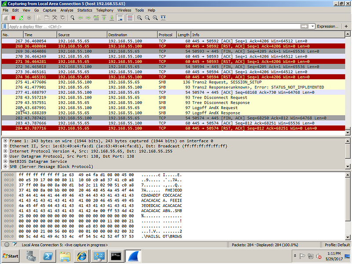Open the Analyze menu
The width and height of the screenshot is (352, 264).
point(67,10)
